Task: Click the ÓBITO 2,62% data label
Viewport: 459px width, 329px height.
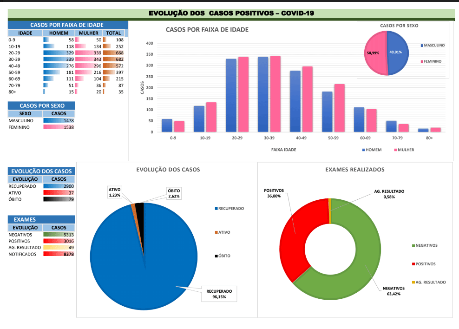Action: point(174,193)
